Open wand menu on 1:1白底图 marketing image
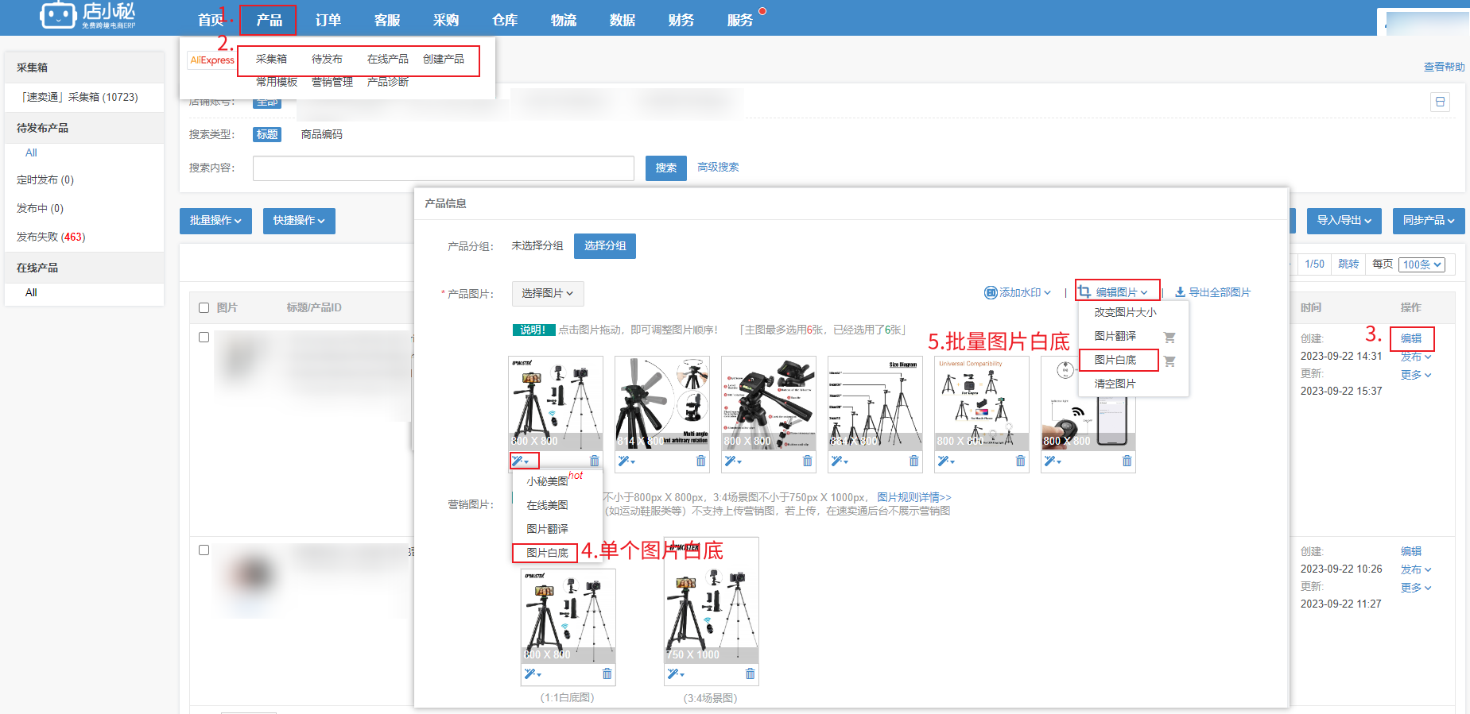The height and width of the screenshot is (714, 1470). (533, 673)
